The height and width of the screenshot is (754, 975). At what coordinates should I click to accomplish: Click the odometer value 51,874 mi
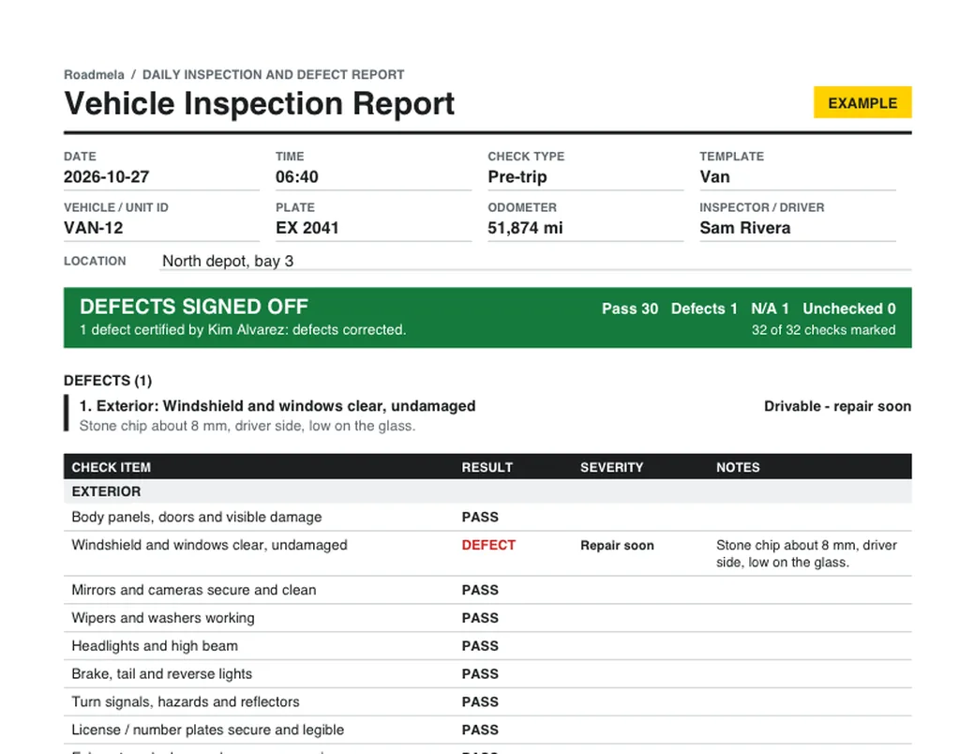(x=525, y=228)
